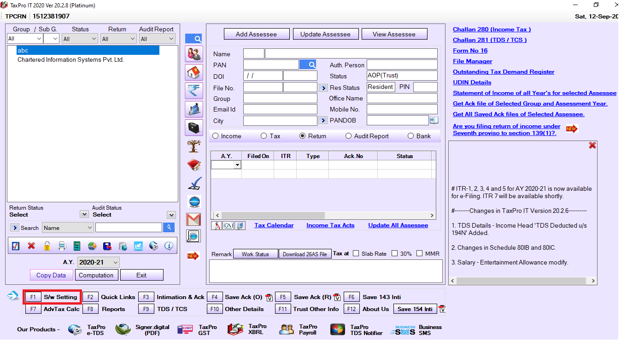Image resolution: width=621 pixels, height=341 pixels.
Task: Click the database with globe icon
Action: (x=123, y=246)
